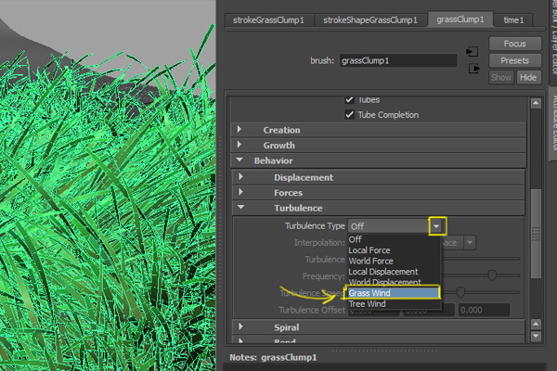This screenshot has width=557, height=371.
Task: Click the attribute list scroll-down arrow
Action: coord(536,336)
